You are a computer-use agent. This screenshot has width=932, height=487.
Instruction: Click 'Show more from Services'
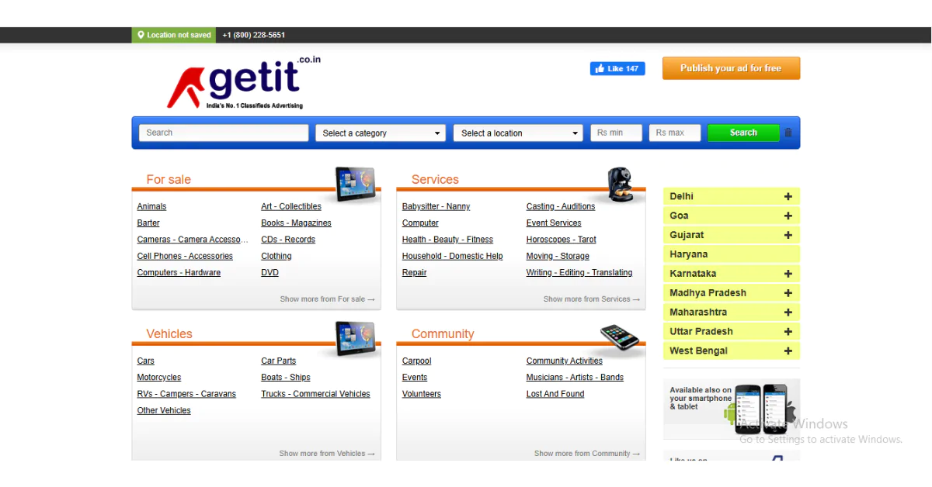click(591, 299)
